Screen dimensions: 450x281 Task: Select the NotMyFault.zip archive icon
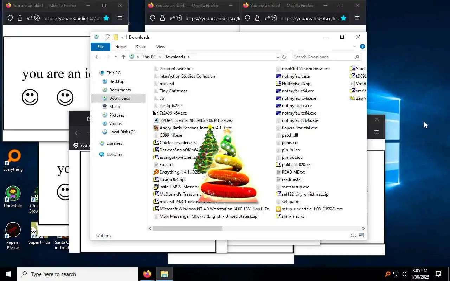click(x=278, y=84)
